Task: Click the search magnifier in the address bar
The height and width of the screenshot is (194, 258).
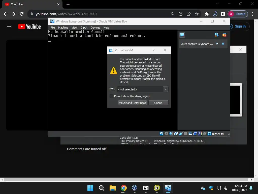Action: tap(172, 14)
